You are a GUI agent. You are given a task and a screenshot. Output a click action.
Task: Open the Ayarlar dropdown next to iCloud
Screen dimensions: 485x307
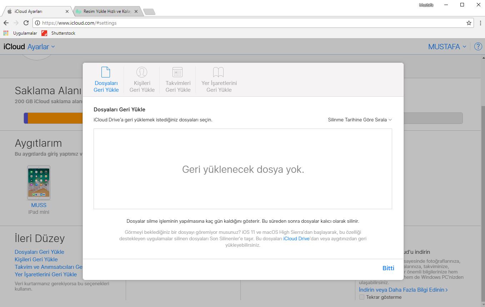41,47
